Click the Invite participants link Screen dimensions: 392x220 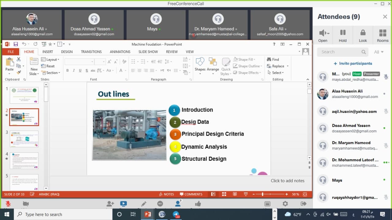click(x=353, y=63)
